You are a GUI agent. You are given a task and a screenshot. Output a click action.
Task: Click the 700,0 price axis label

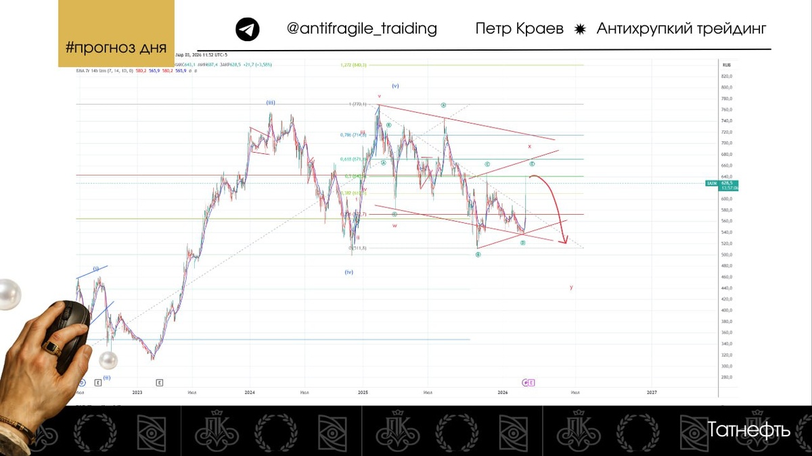(727, 143)
